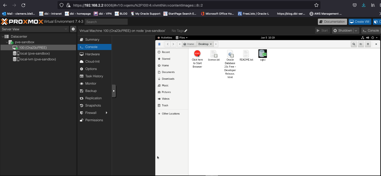Image resolution: width=381 pixels, height=176 pixels.
Task: Open the Server View dropdown
Action: click(35, 29)
